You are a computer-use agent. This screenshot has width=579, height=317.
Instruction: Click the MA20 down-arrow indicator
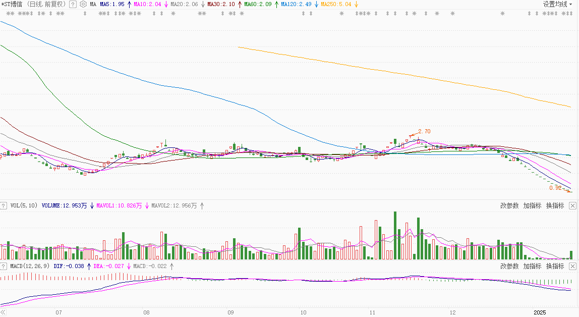point(203,5)
